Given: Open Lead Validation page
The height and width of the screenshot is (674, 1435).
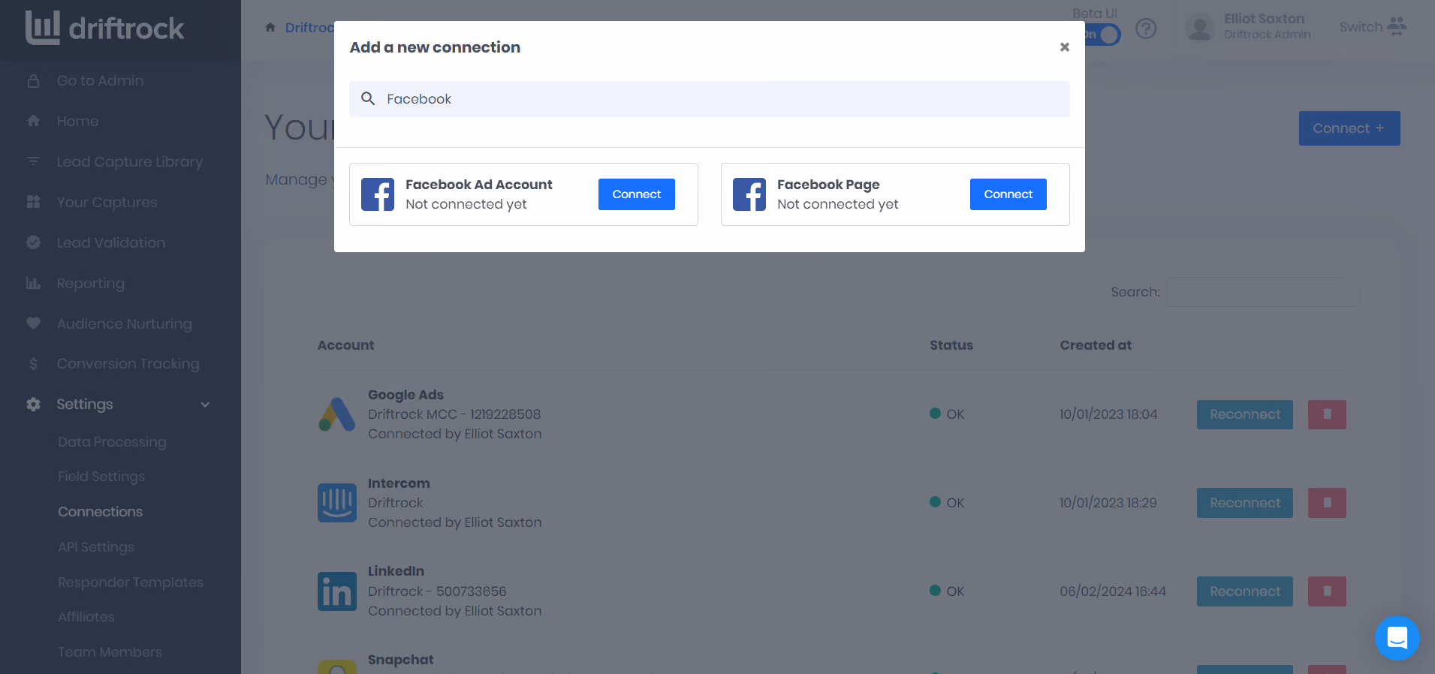Looking at the screenshot, I should coord(111,243).
